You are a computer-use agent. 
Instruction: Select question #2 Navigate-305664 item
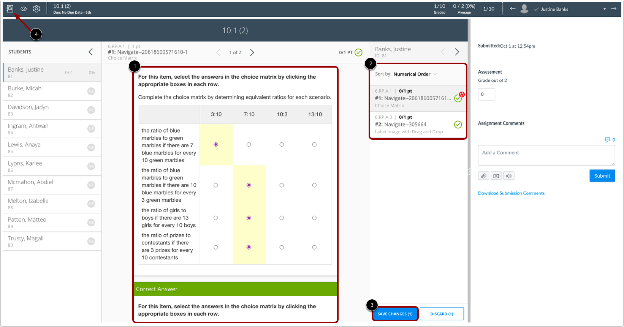coord(418,125)
